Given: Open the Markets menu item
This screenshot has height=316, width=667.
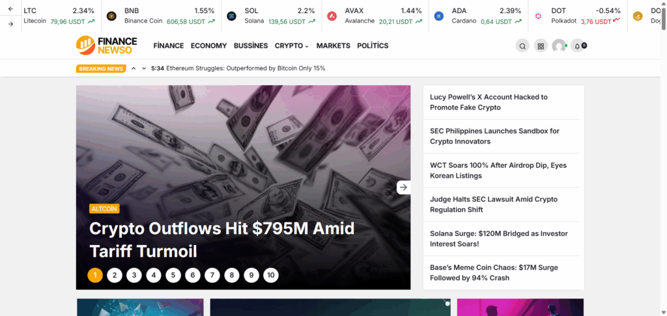Looking at the screenshot, I should point(333,46).
